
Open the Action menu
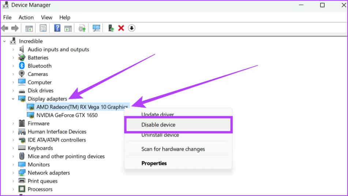click(26, 17)
